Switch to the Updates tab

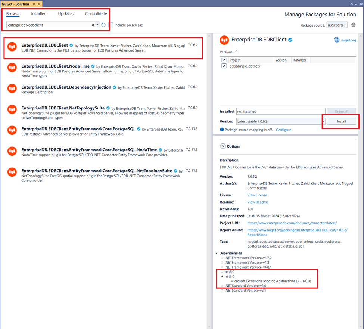[66, 14]
